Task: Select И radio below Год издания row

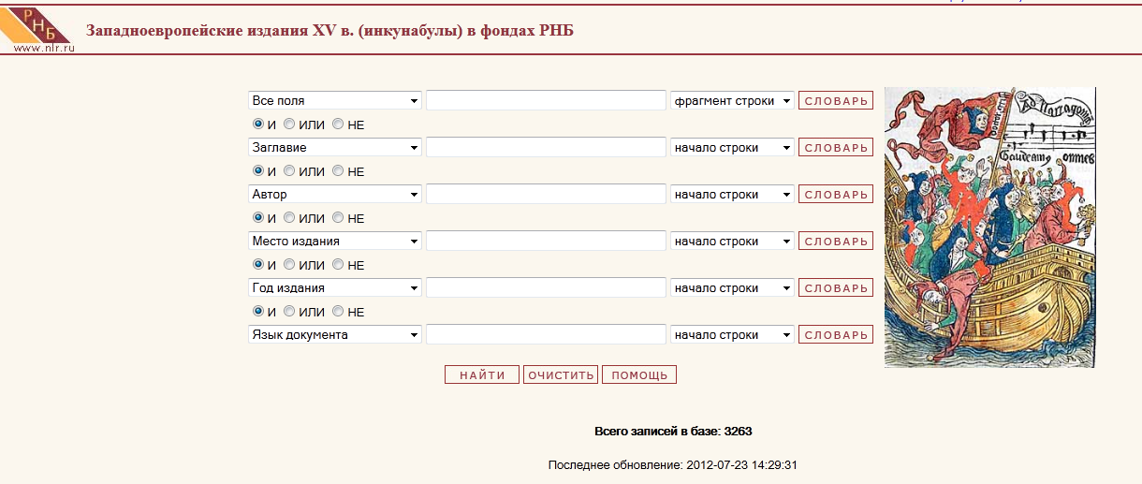Action: 258,312
